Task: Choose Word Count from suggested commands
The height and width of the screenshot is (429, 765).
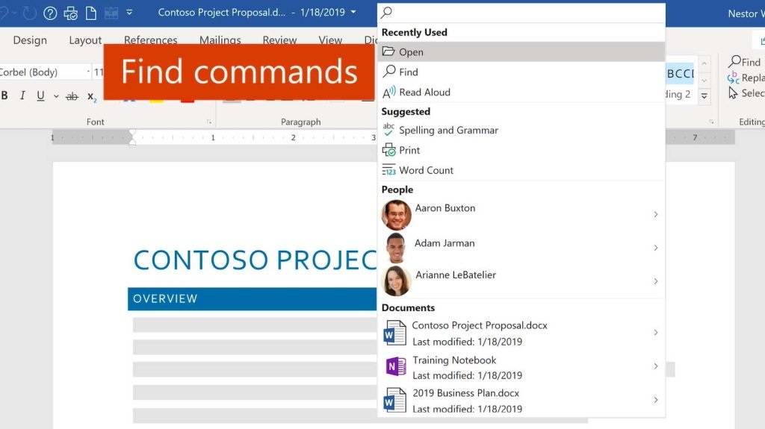Action: pyautogui.click(x=521, y=170)
